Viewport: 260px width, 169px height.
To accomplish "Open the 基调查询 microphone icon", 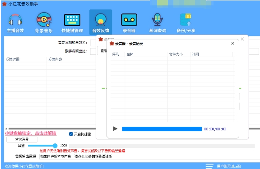I will tap(158, 20).
